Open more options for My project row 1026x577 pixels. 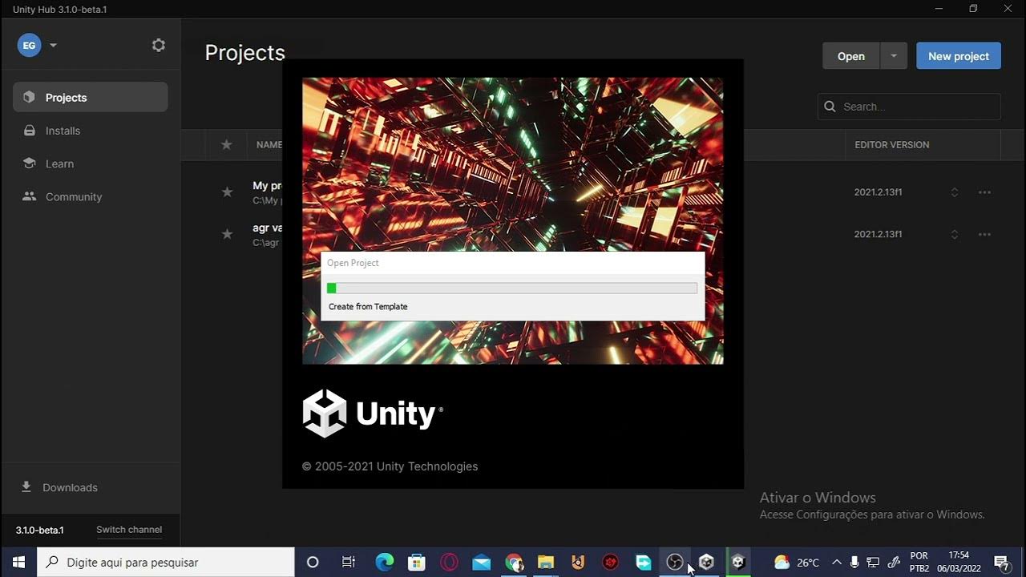click(984, 192)
